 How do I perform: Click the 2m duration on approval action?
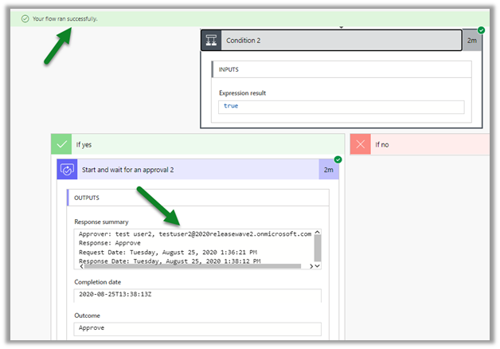[x=328, y=169]
